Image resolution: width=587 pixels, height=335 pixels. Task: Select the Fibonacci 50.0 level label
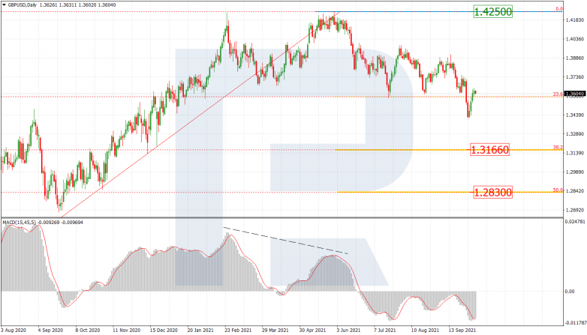(558, 190)
